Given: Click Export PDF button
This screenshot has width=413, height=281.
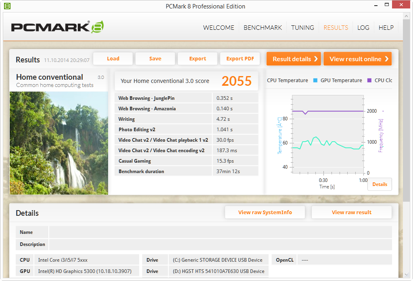Looking at the screenshot, I should [x=240, y=59].
